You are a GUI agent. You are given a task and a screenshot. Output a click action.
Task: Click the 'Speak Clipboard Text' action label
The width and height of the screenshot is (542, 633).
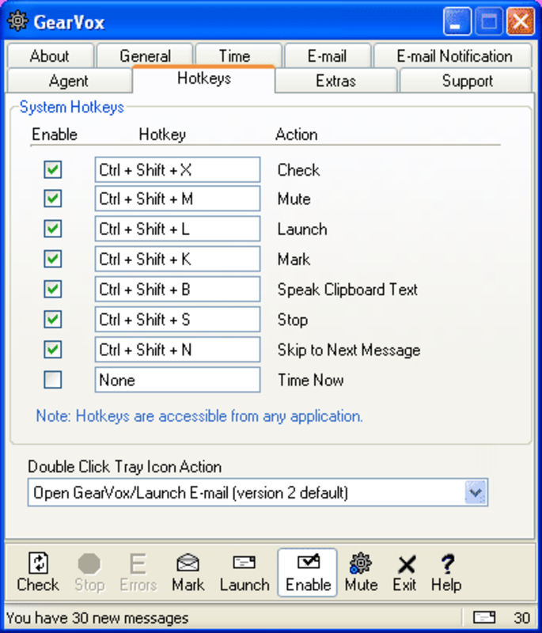pos(347,290)
